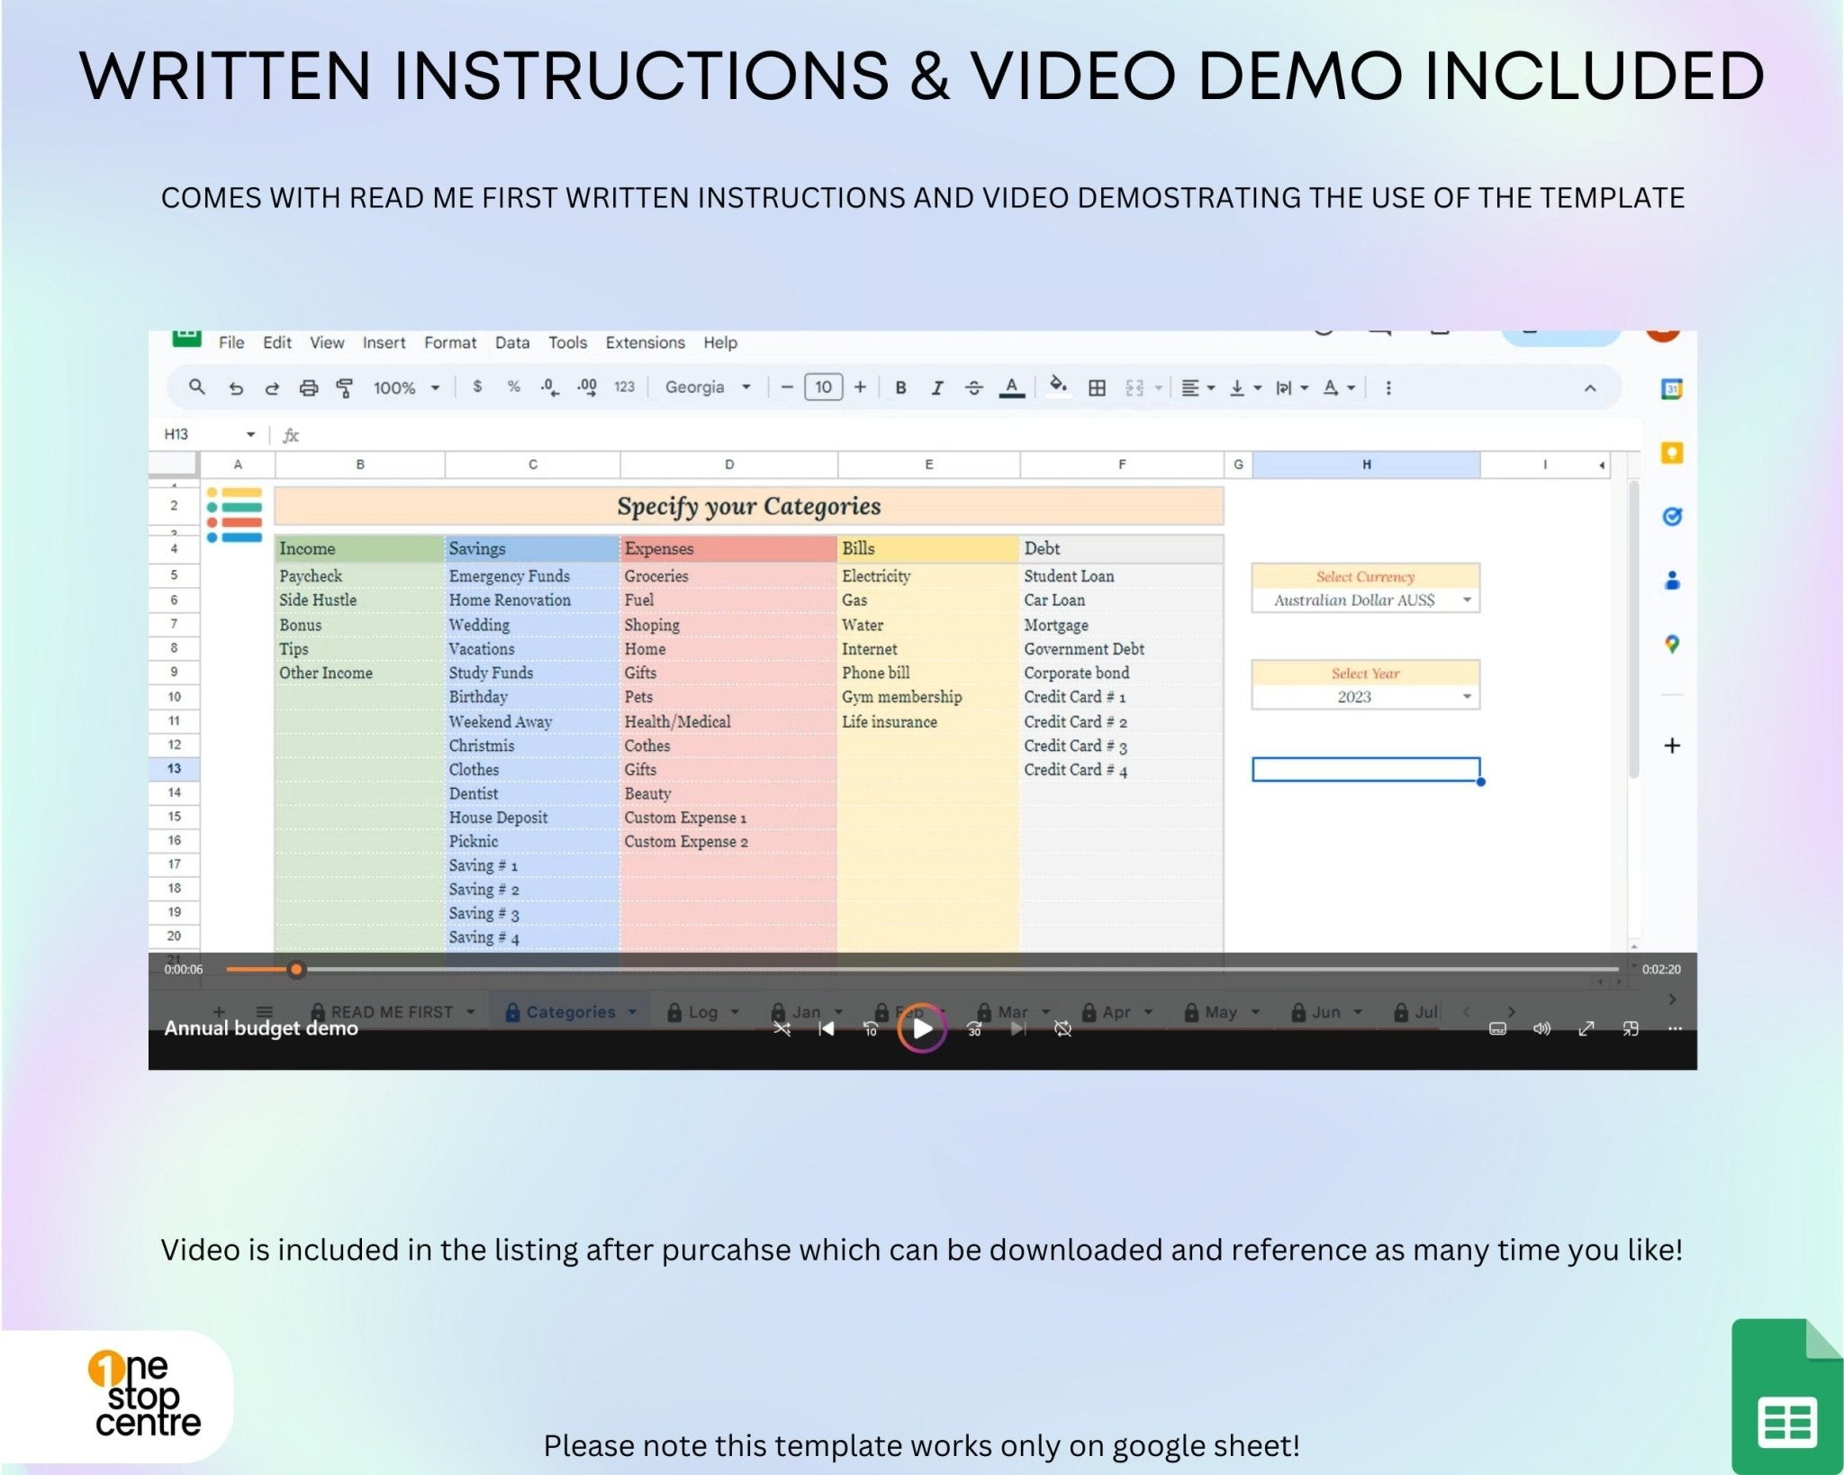Click the Print icon in the toolbar
Viewport: 1844px width, 1475px height.
[310, 387]
